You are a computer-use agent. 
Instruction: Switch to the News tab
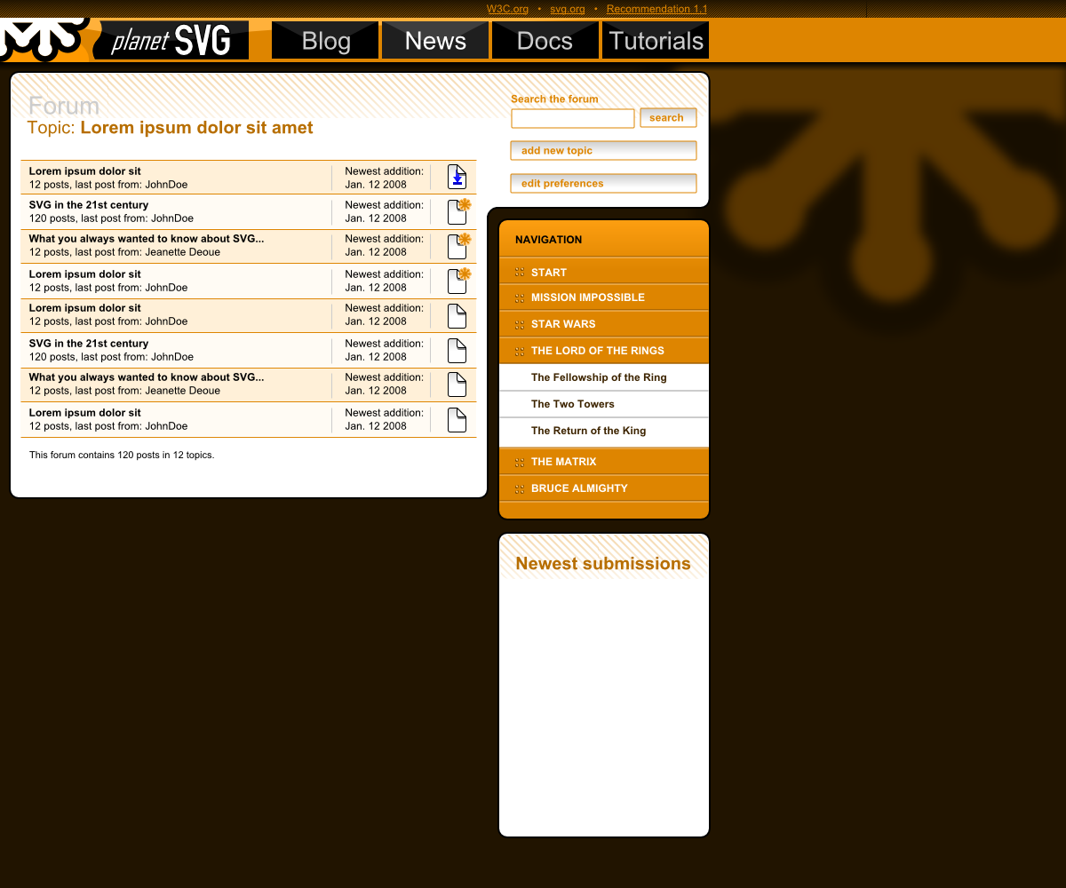click(435, 41)
